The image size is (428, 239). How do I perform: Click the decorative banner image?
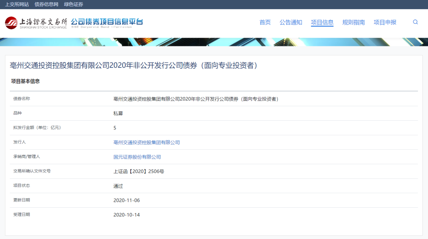click(x=214, y=42)
